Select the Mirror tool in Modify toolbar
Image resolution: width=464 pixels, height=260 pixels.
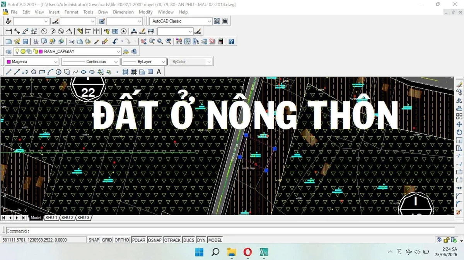point(459,100)
